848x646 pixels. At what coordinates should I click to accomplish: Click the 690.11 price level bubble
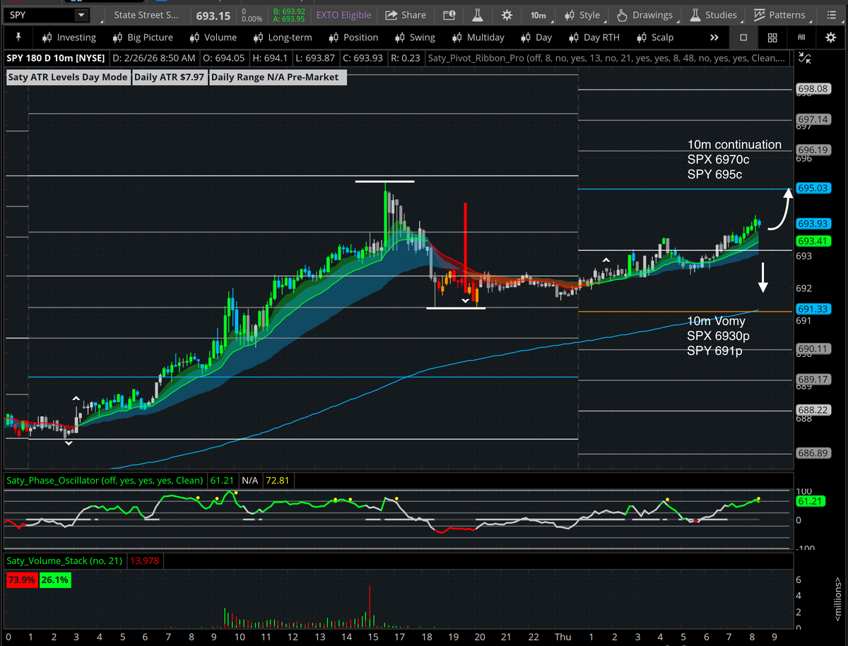[x=812, y=348]
